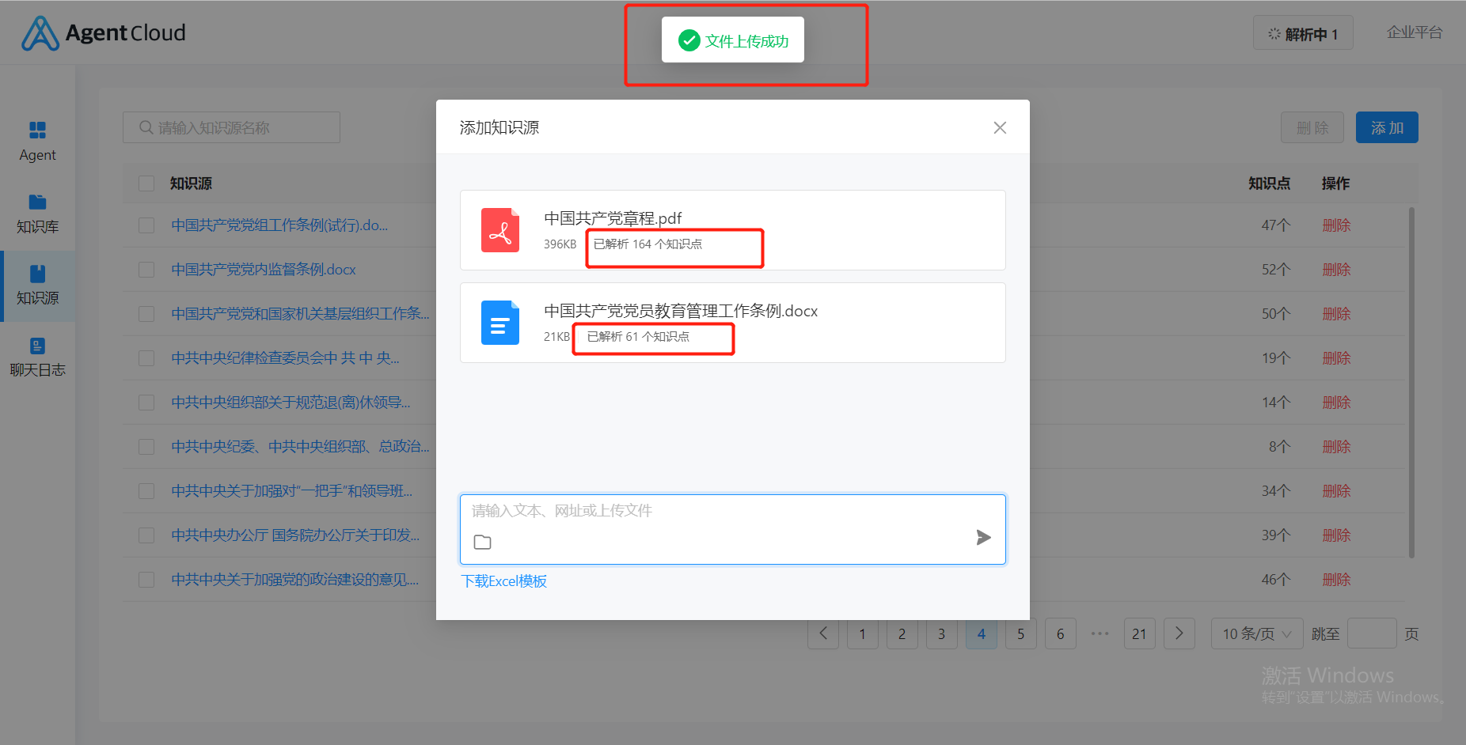The width and height of the screenshot is (1466, 745).
Task: Delete the 14个 knowledge source row
Action: (1336, 403)
